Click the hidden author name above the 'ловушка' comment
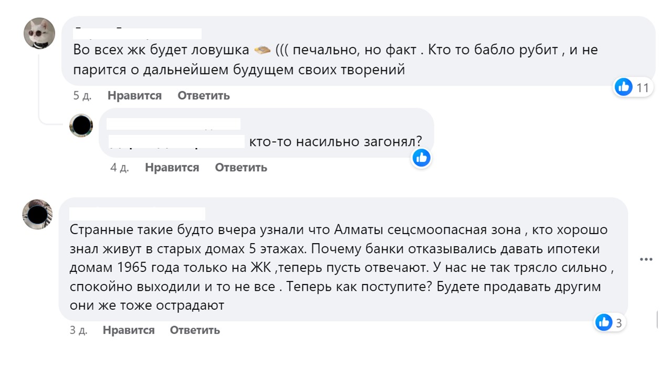 138,33
